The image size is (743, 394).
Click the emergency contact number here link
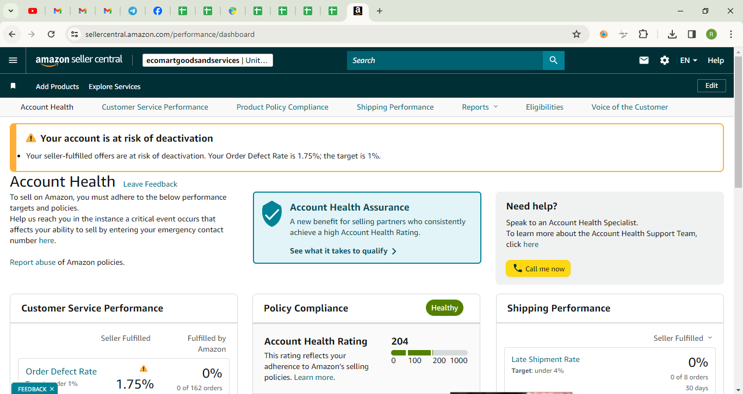(x=47, y=240)
